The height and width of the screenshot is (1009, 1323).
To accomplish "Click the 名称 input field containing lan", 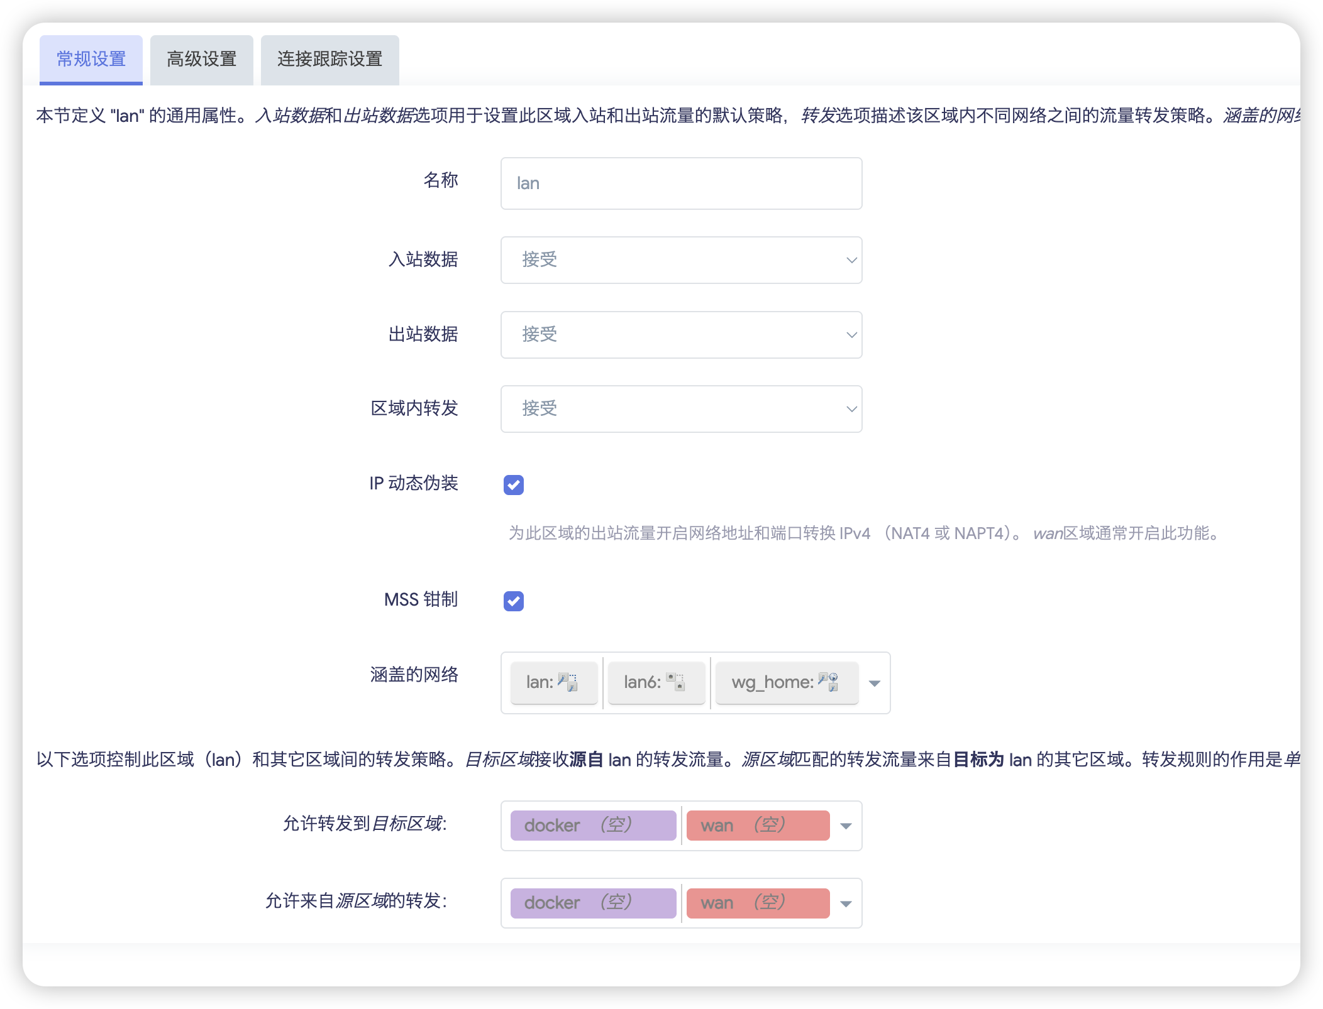I will [x=681, y=183].
